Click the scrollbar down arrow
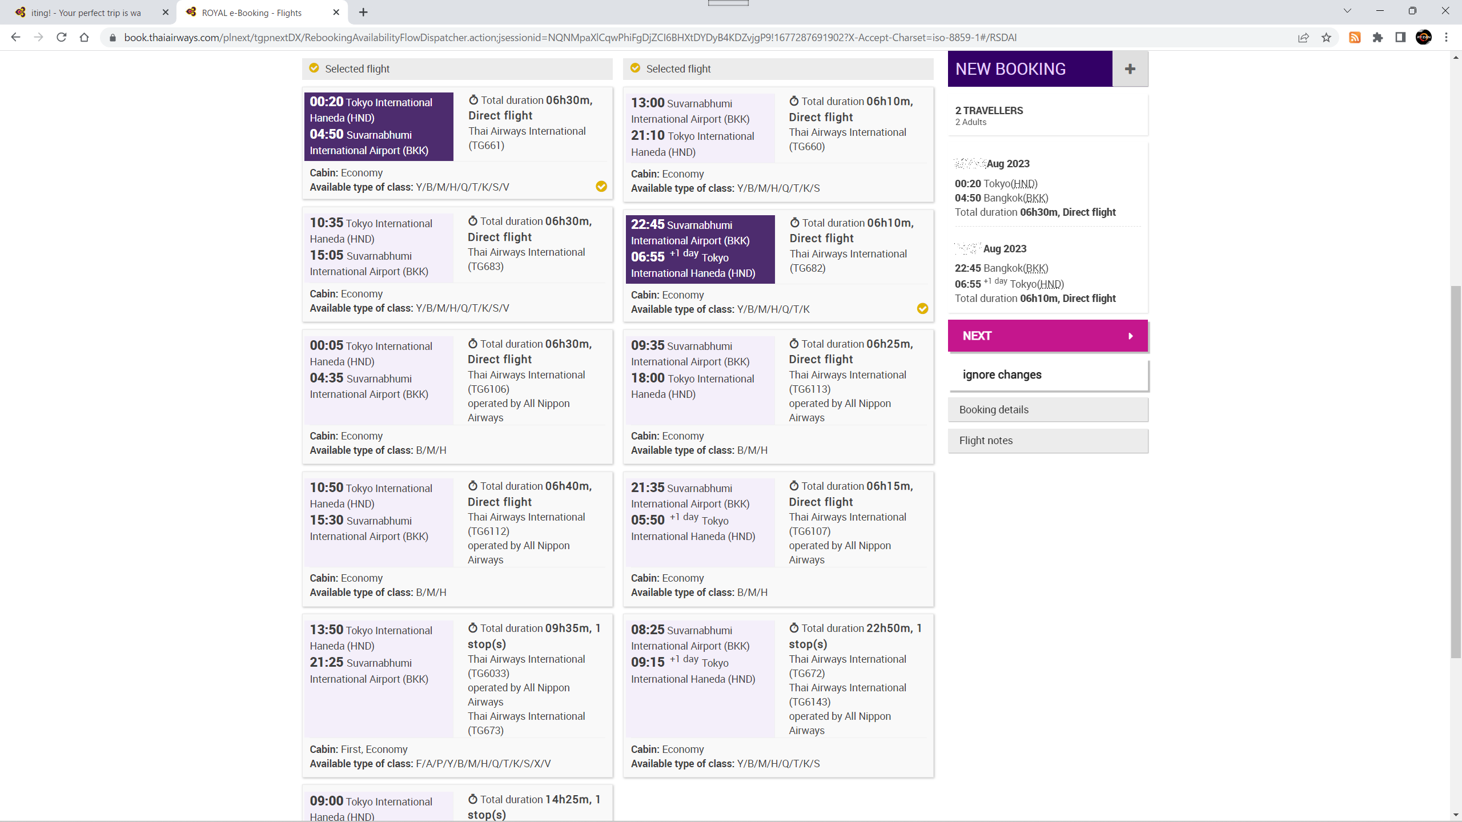This screenshot has height=822, width=1462. tap(1456, 815)
